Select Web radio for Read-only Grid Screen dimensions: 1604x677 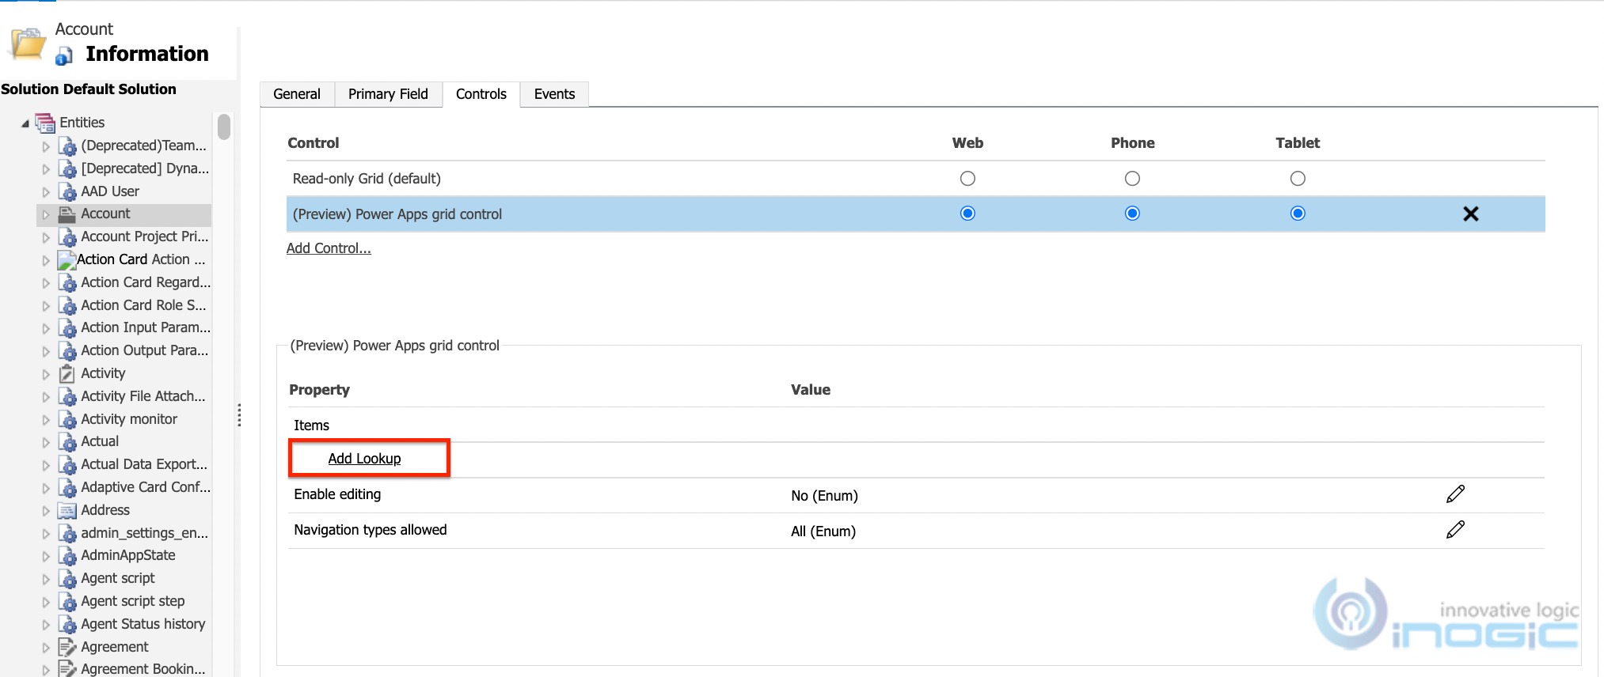tap(967, 179)
